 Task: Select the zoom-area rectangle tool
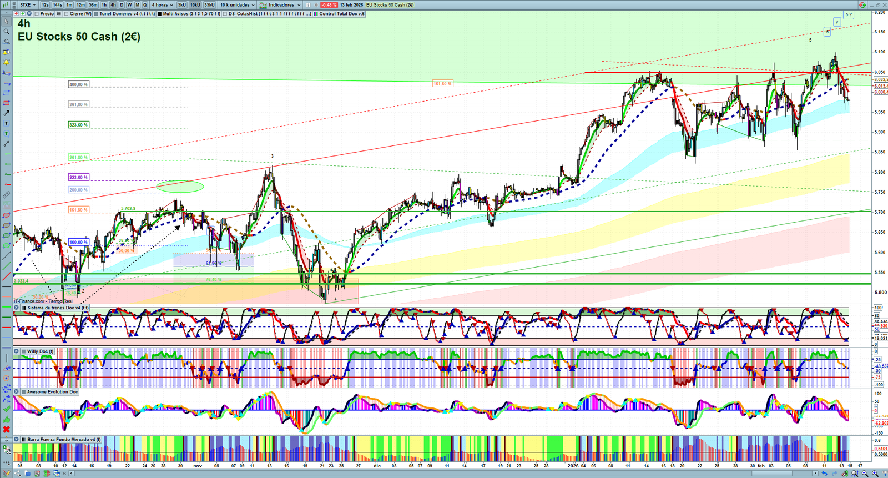point(6,42)
